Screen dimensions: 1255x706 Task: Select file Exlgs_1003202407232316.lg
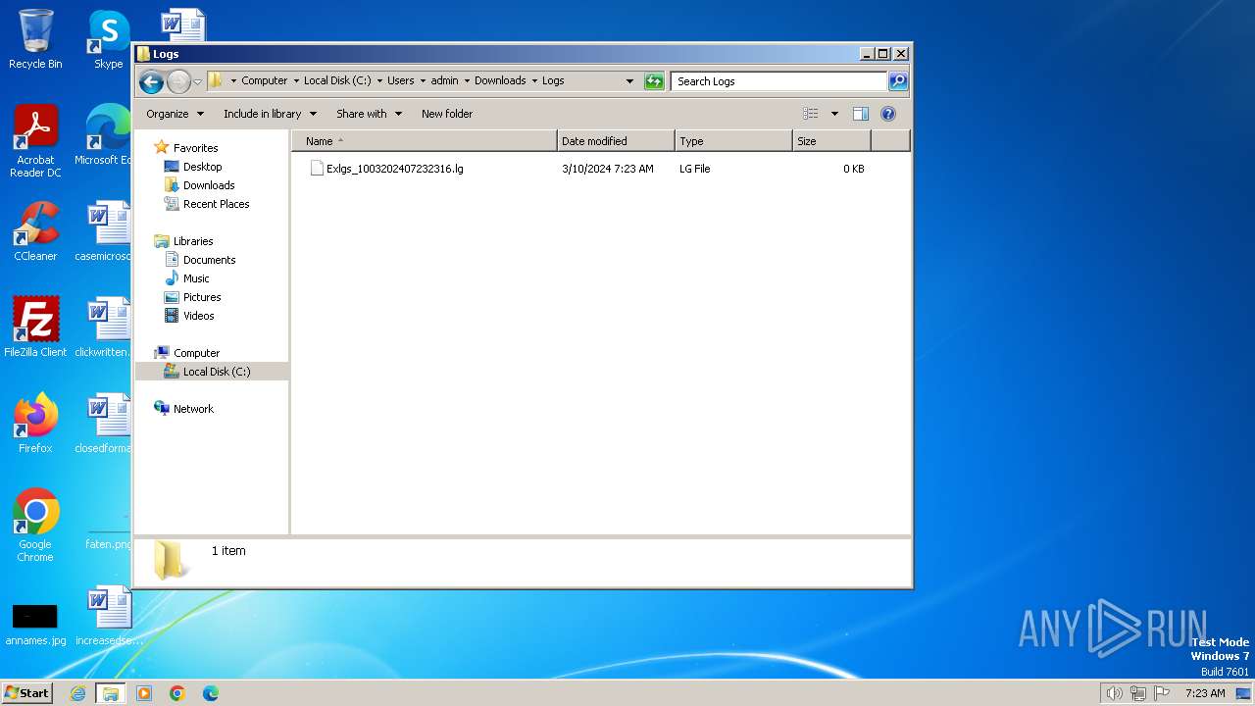click(395, 169)
